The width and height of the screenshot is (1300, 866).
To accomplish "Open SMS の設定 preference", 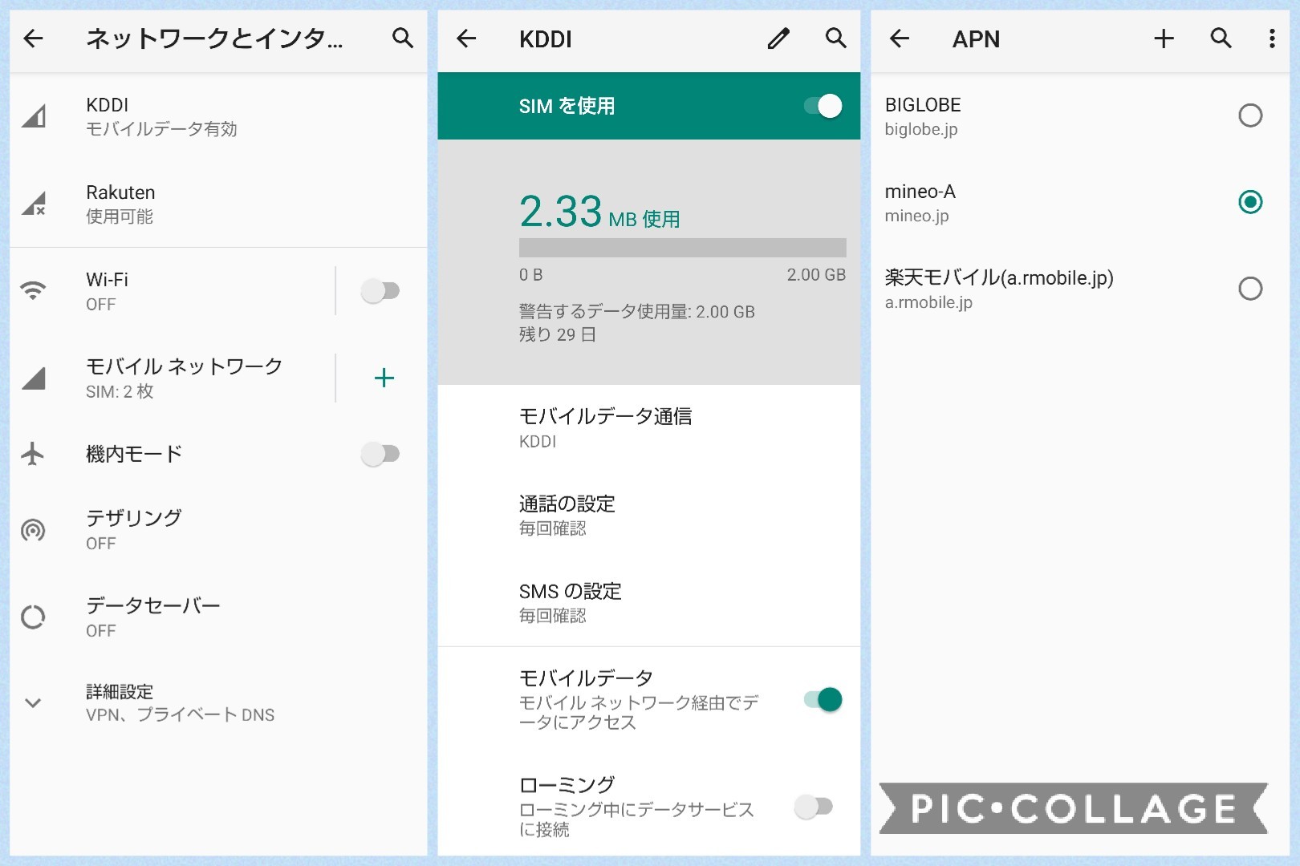I will click(649, 602).
